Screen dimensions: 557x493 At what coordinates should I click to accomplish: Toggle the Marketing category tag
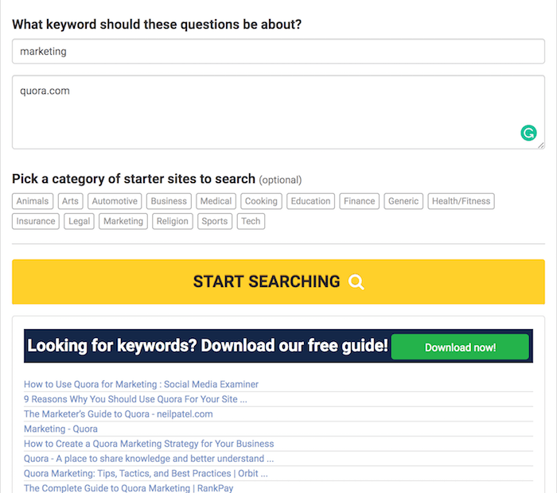click(123, 221)
